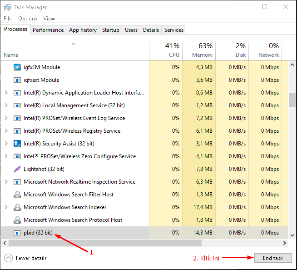This screenshot has width=297, height=270.
Task: Click the Windows Search Protocol Host icon
Action: point(17,220)
